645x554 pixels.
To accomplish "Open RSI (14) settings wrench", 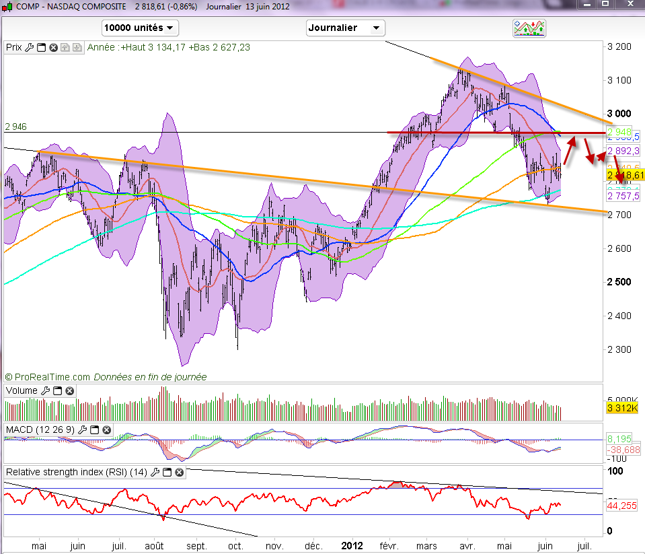I will pos(155,473).
